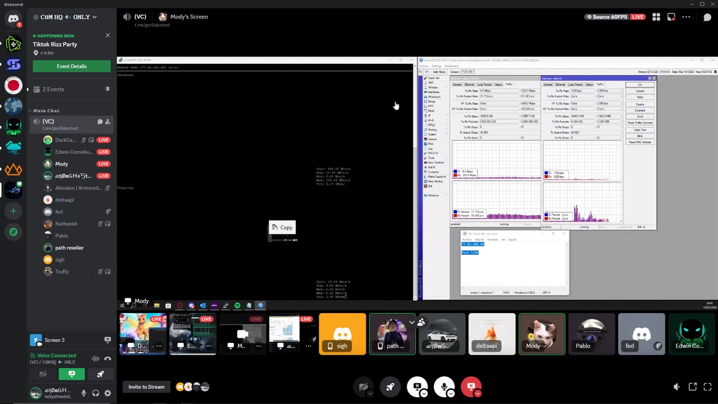
Task: Show chat bubble icon in header
Action: point(707,17)
